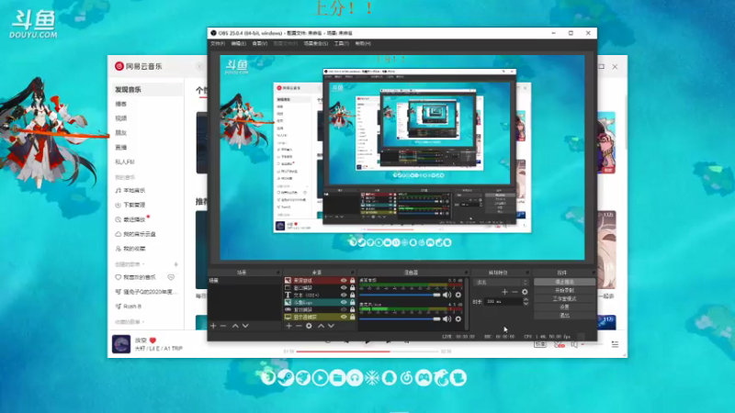
Task: Open the 编辑(E) menu in OBS
Action: tap(239, 43)
